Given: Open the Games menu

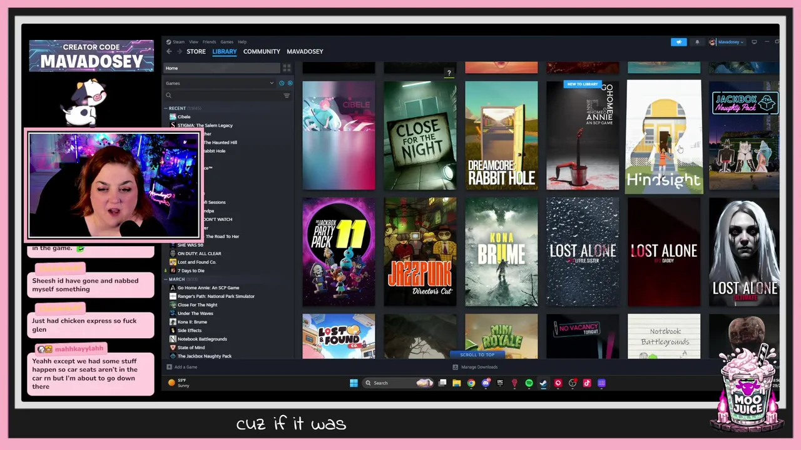Looking at the screenshot, I should pos(227,42).
